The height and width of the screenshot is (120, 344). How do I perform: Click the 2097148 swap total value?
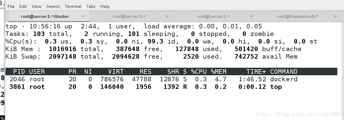click(63, 57)
